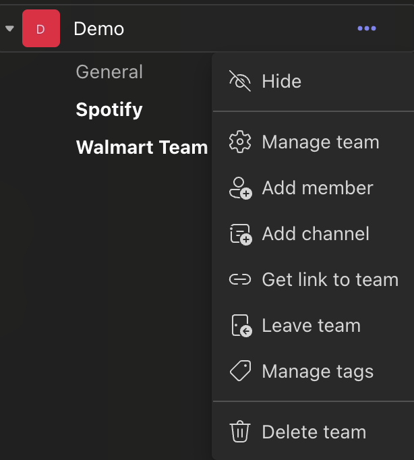This screenshot has width=414, height=460.
Task: Choose Get link to team text
Action: (330, 280)
